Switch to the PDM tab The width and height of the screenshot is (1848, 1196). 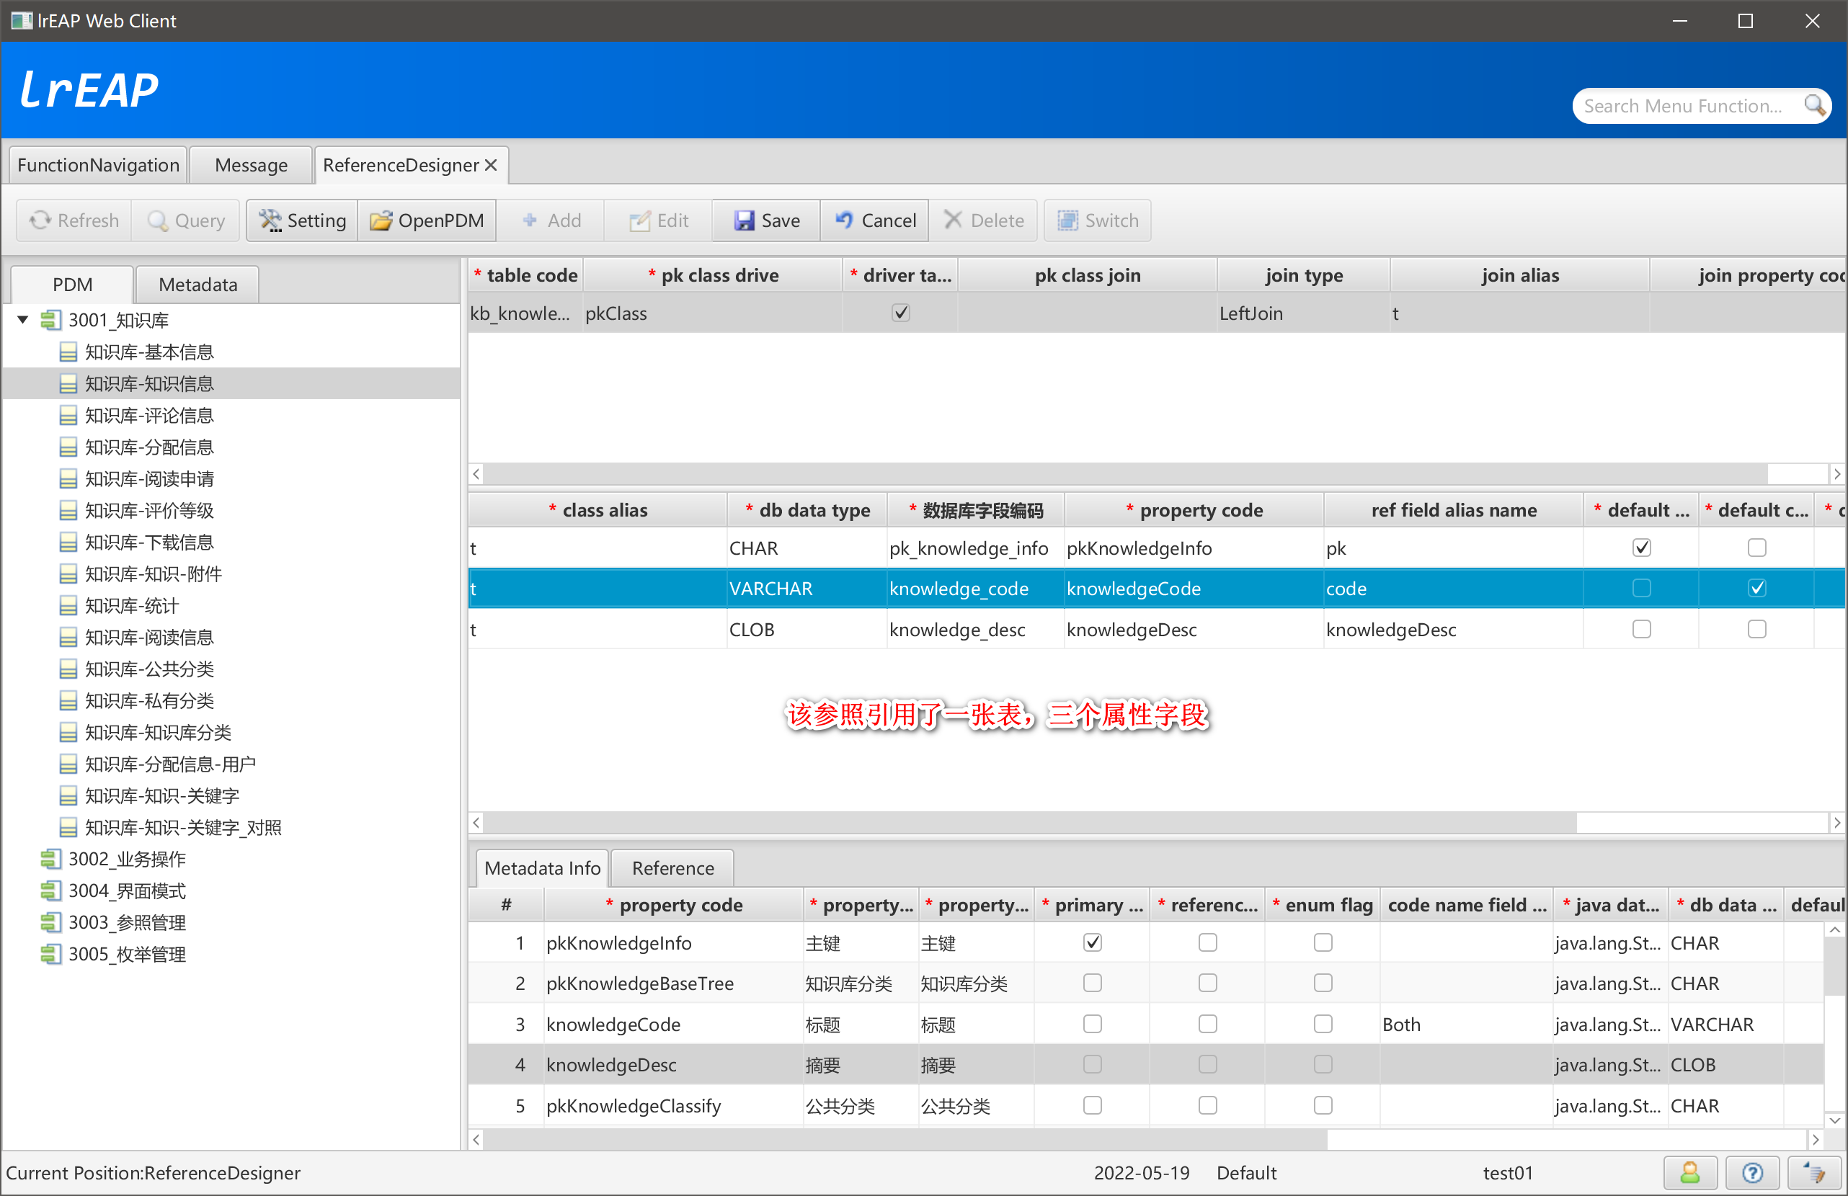click(72, 284)
